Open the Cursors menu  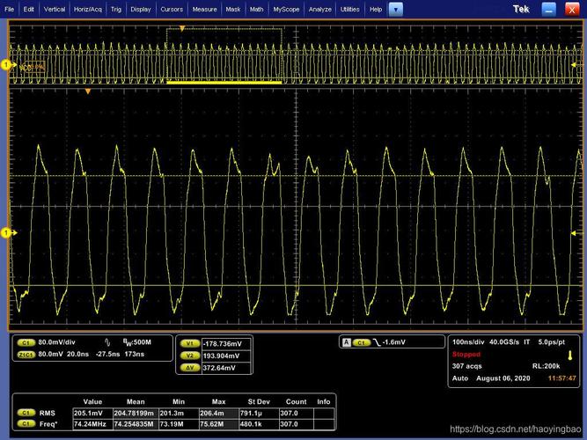click(x=172, y=10)
